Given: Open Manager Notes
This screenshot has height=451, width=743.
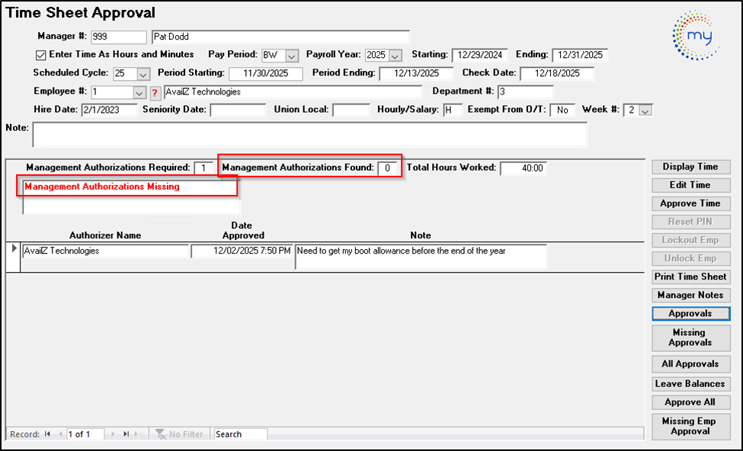Looking at the screenshot, I should click(690, 295).
